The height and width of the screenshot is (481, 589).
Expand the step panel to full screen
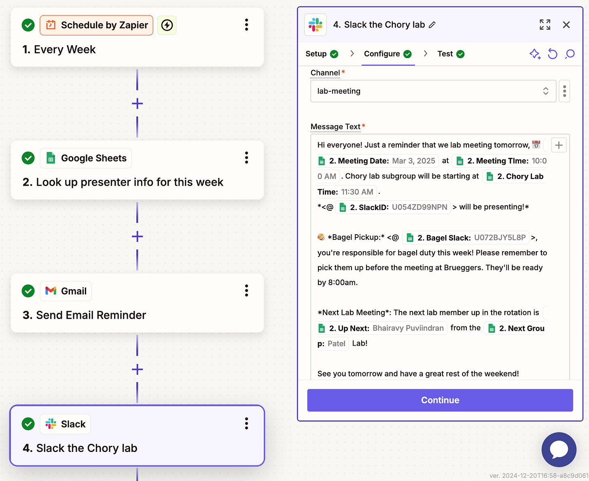click(545, 25)
